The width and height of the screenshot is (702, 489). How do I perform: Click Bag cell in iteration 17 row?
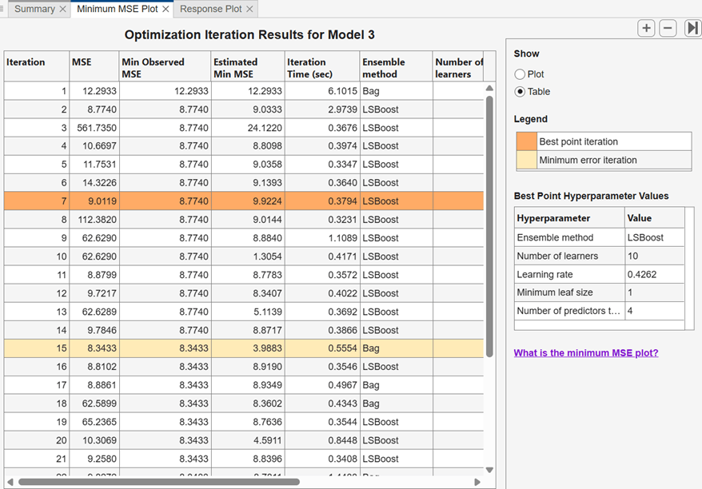(397, 385)
